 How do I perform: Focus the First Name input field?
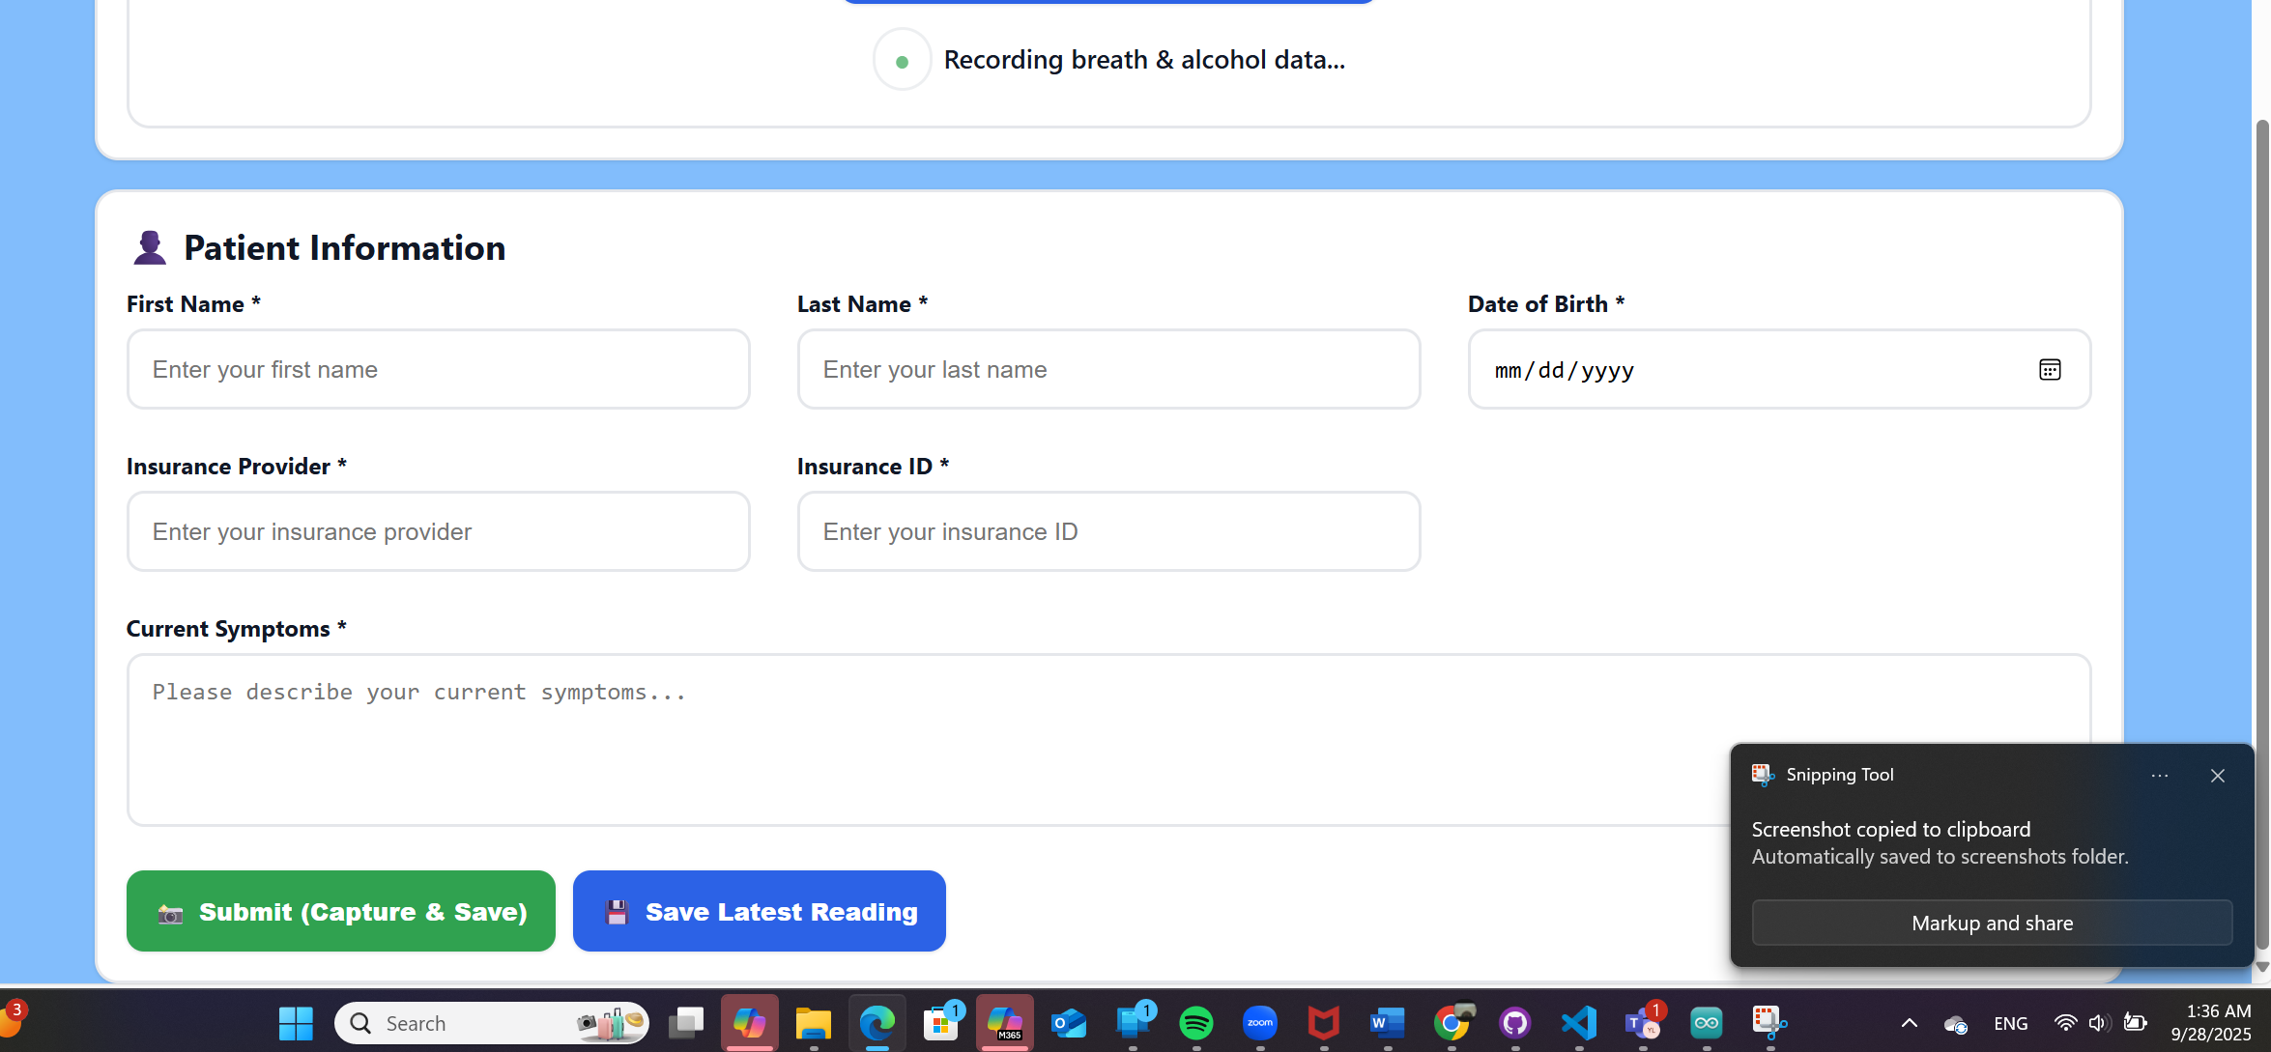[438, 370]
